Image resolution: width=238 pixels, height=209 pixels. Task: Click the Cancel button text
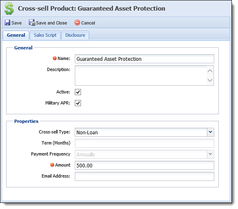point(88,23)
